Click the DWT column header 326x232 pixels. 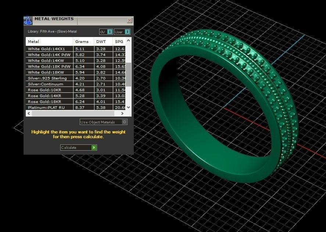(103, 41)
